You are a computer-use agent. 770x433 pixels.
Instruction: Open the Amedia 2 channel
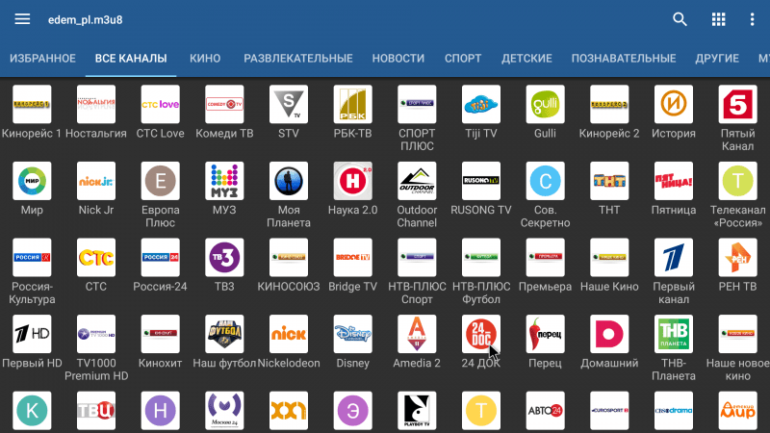417,334
